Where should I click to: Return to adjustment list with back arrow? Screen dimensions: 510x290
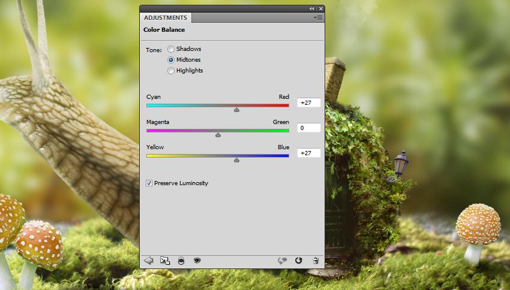149,261
